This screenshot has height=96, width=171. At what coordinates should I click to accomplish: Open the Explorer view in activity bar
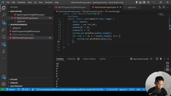(3, 8)
